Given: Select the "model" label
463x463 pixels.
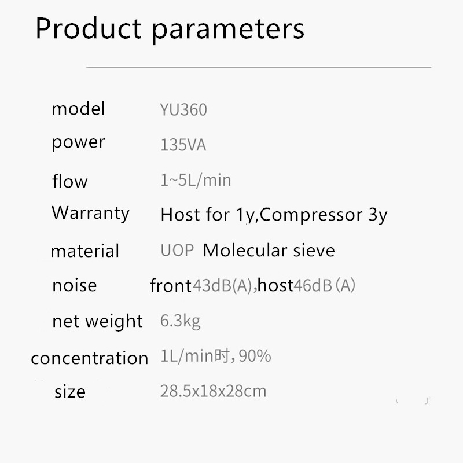Looking at the screenshot, I should coord(78,109).
